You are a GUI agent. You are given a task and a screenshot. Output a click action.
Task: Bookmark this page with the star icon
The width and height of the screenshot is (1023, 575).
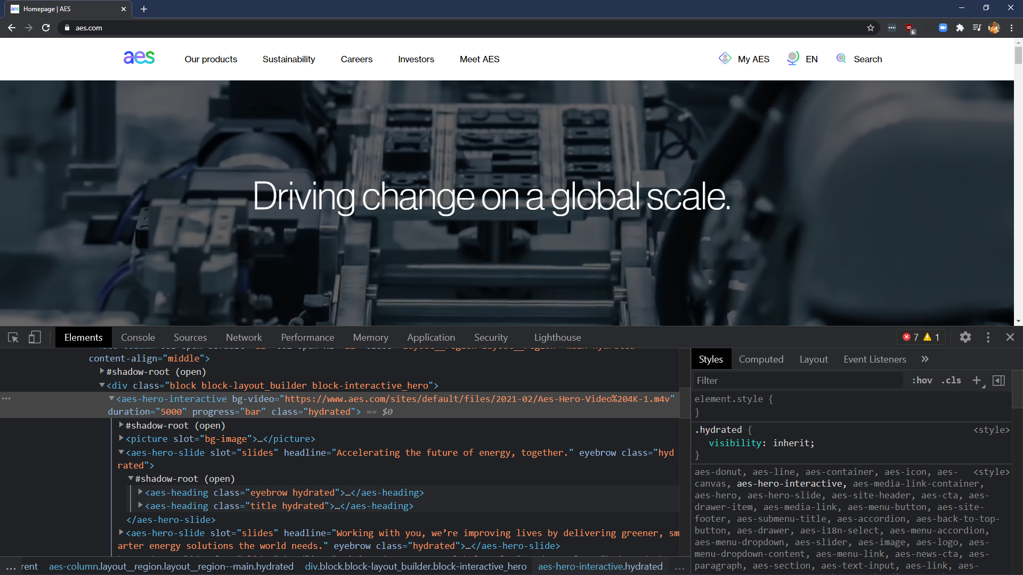tap(871, 28)
